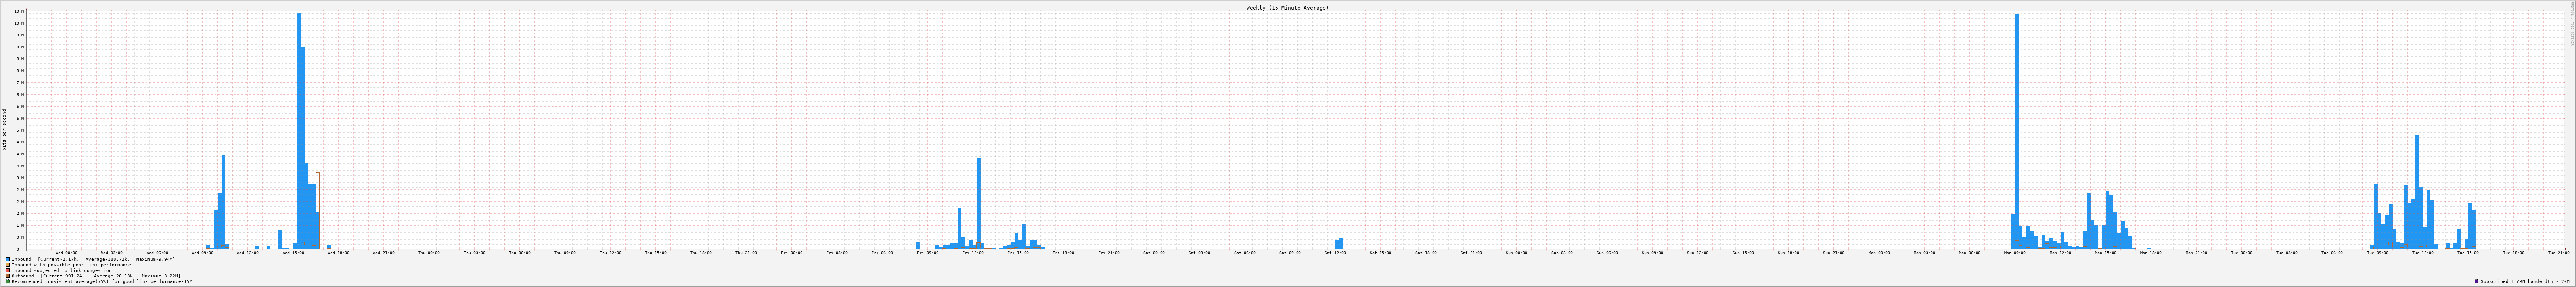Click the purple Subscribed LEARN bandwidth swatch
The height and width of the screenshot is (287, 2576).
(x=2476, y=281)
